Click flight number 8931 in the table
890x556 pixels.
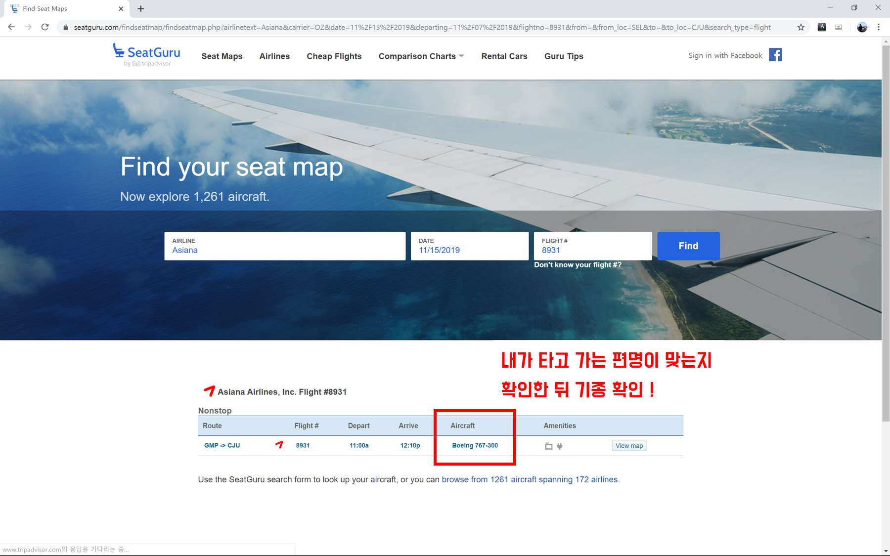point(303,445)
